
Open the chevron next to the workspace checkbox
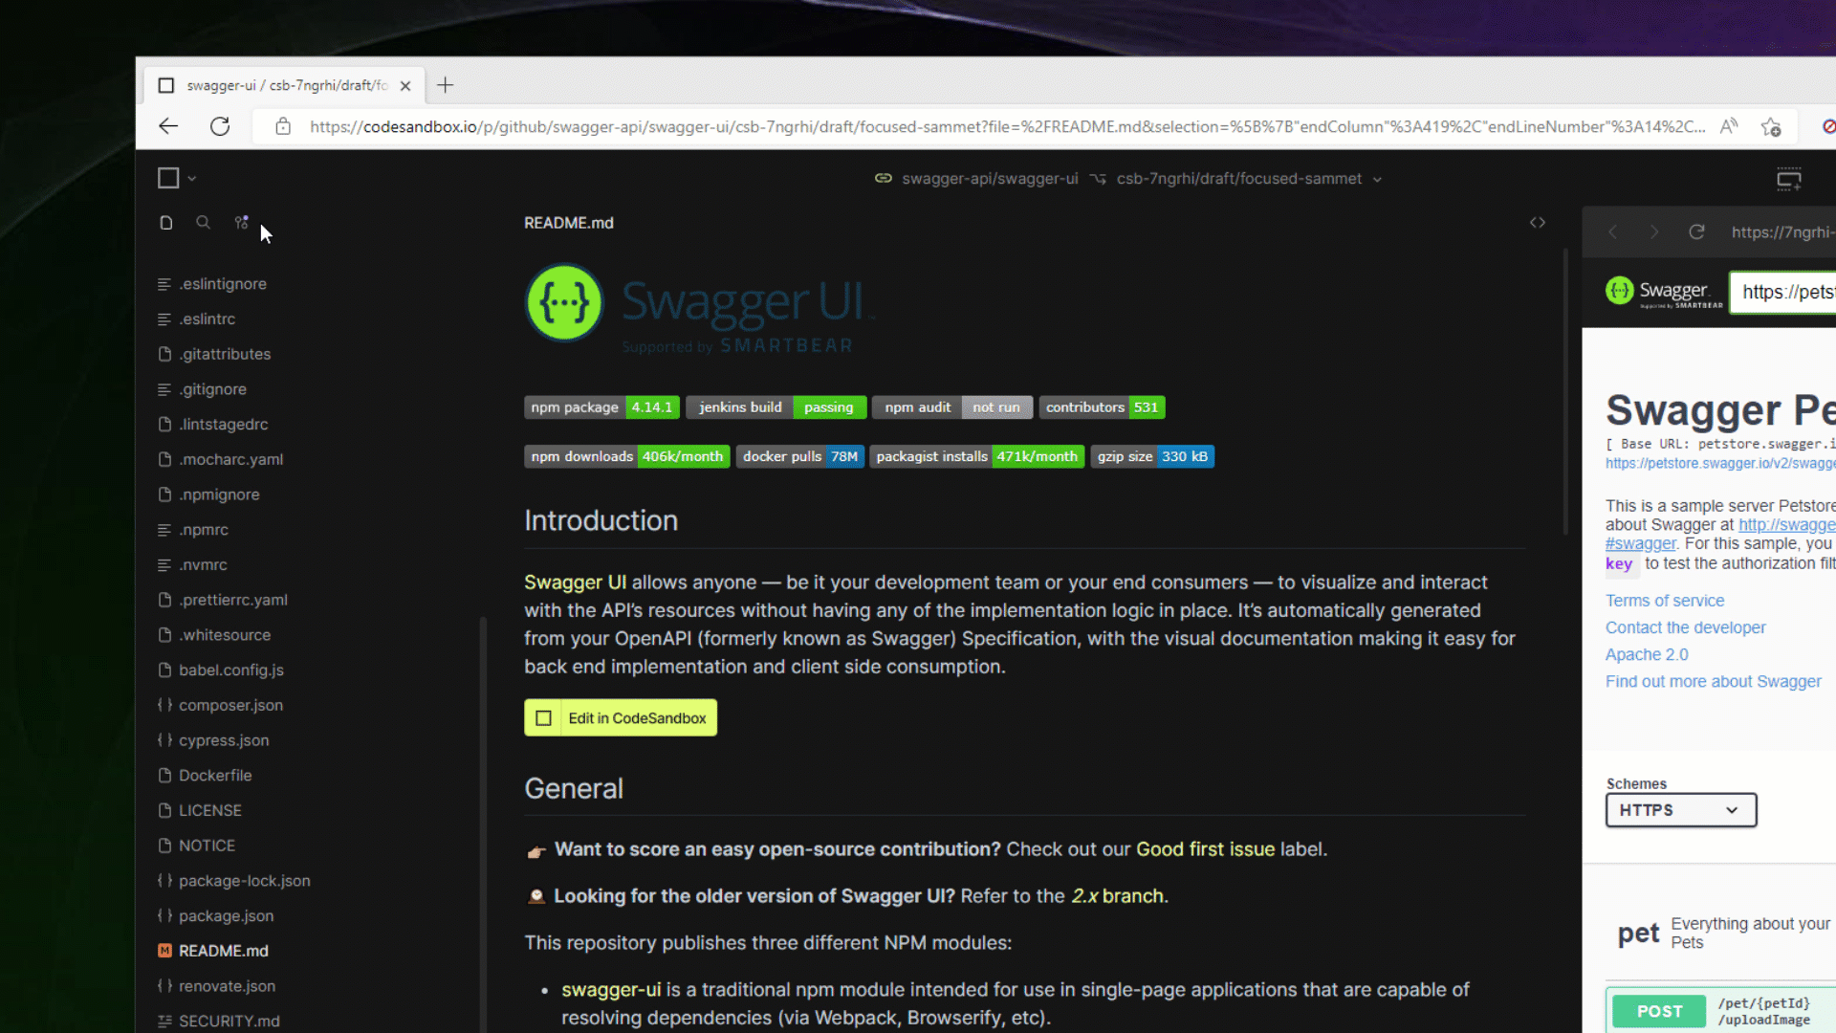tap(191, 177)
